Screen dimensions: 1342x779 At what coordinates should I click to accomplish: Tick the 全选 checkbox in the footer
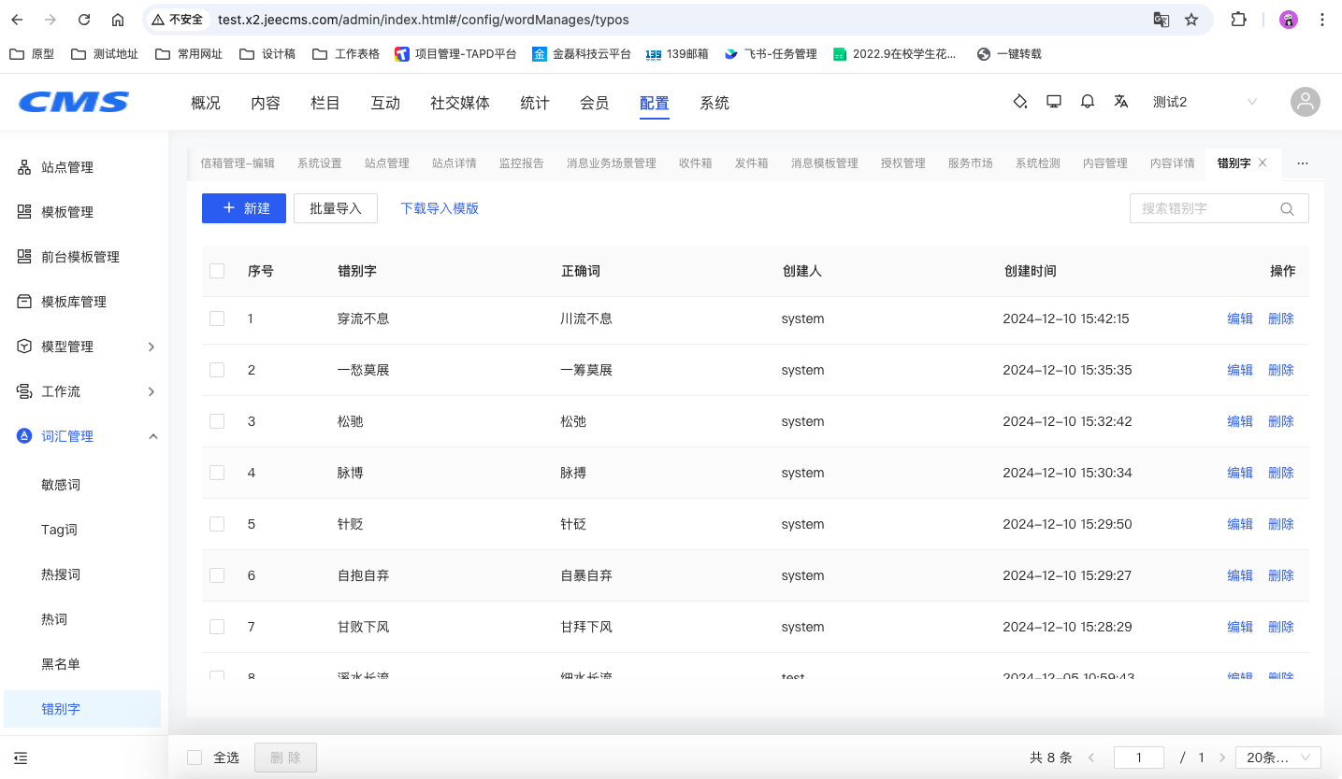point(195,758)
